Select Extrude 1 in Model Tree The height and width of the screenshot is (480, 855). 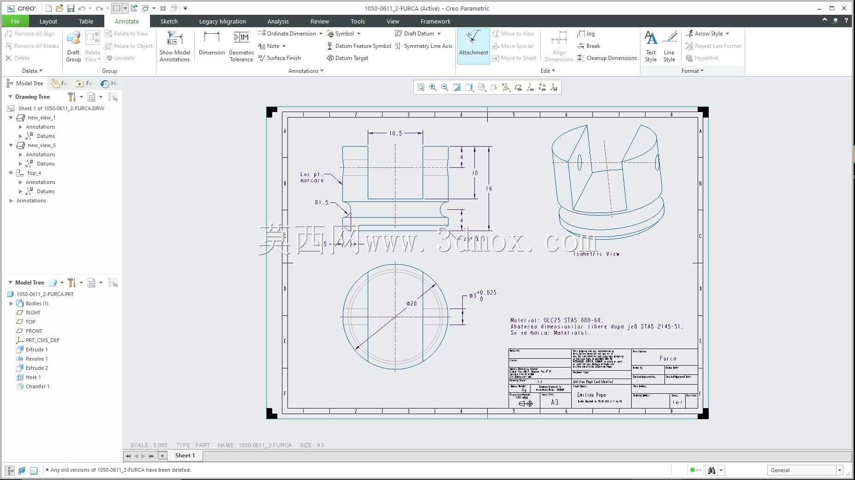[32, 350]
